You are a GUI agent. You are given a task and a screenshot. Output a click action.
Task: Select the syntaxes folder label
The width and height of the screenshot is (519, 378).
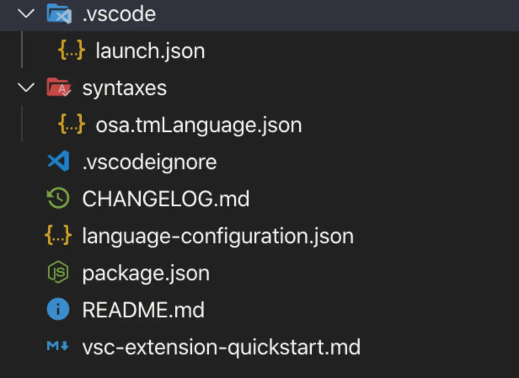pyautogui.click(x=125, y=88)
